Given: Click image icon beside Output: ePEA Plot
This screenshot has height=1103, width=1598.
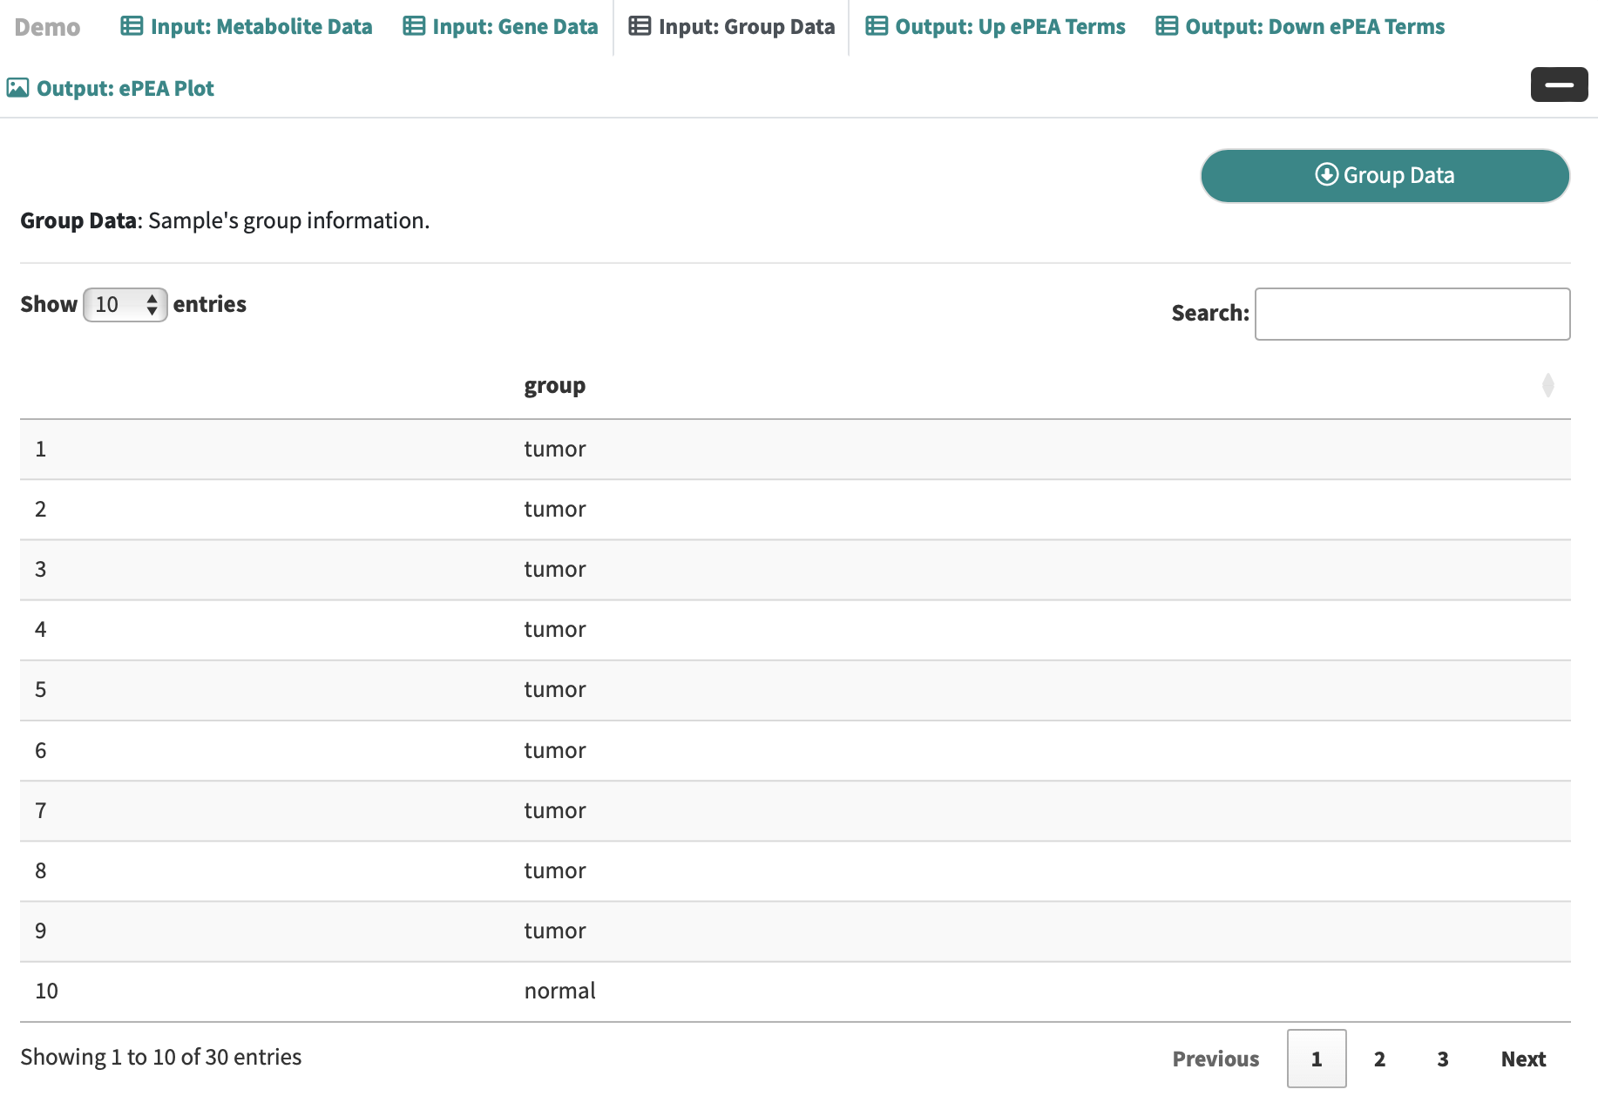Looking at the screenshot, I should (x=17, y=88).
